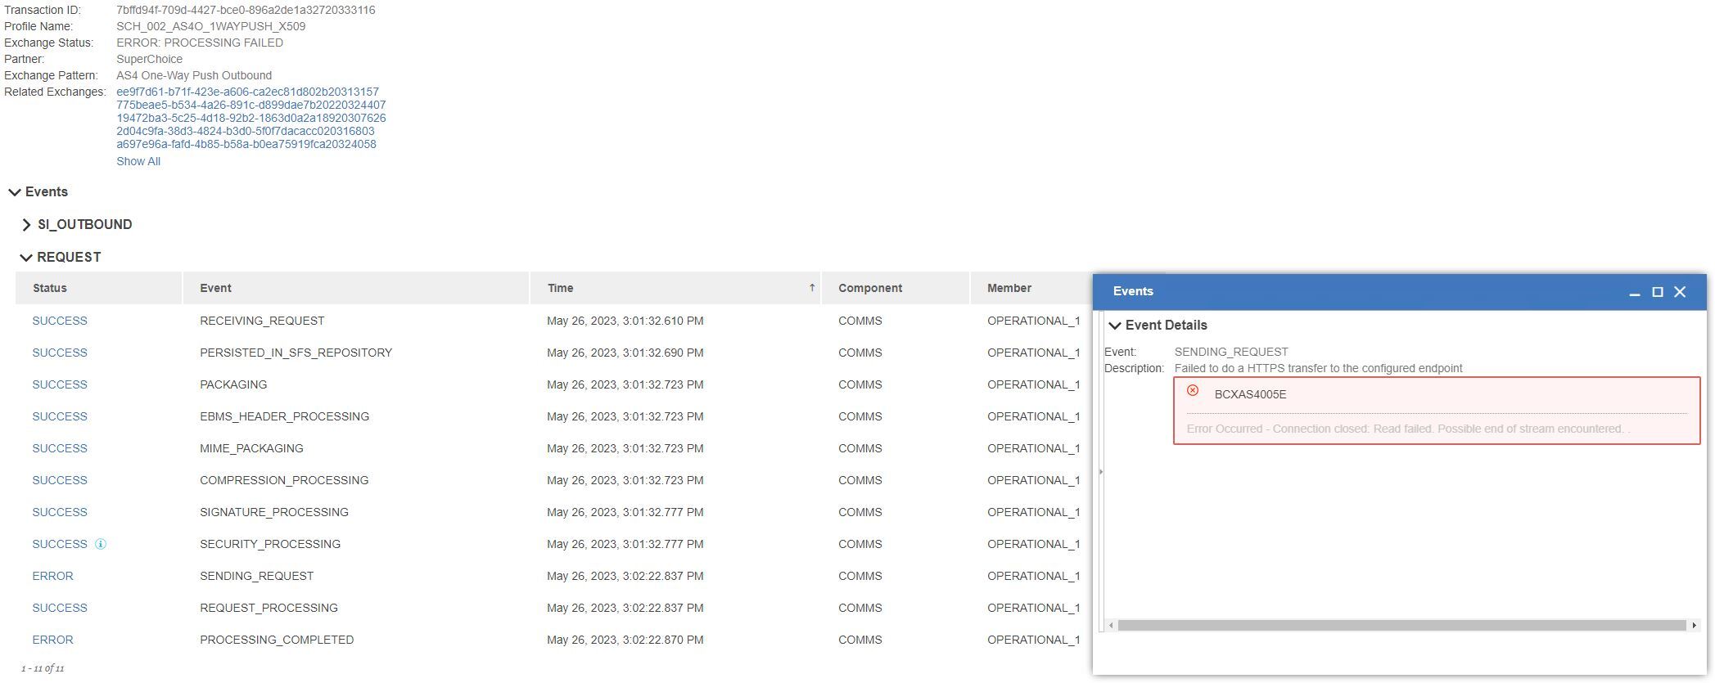
Task: Click Show All related exchanges link
Action: pyautogui.click(x=138, y=161)
